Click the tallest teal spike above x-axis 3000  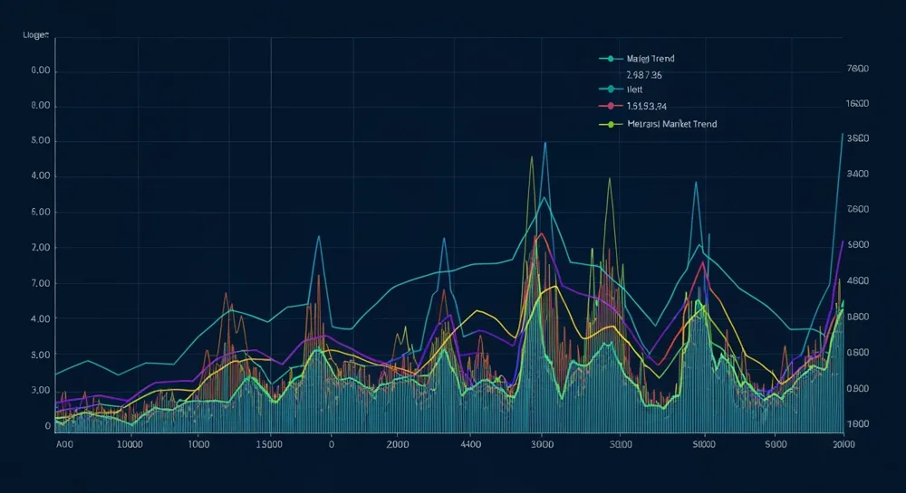(545, 143)
